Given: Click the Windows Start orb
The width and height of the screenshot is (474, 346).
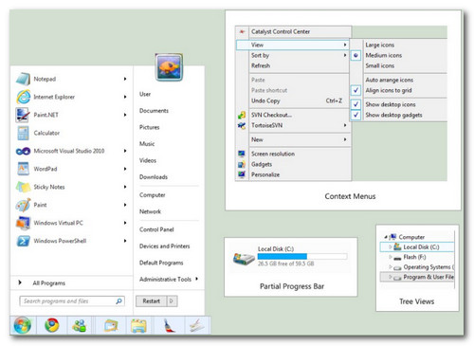Looking at the screenshot, I should pyautogui.click(x=23, y=325).
